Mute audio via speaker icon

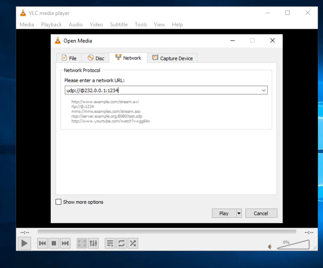(270, 247)
